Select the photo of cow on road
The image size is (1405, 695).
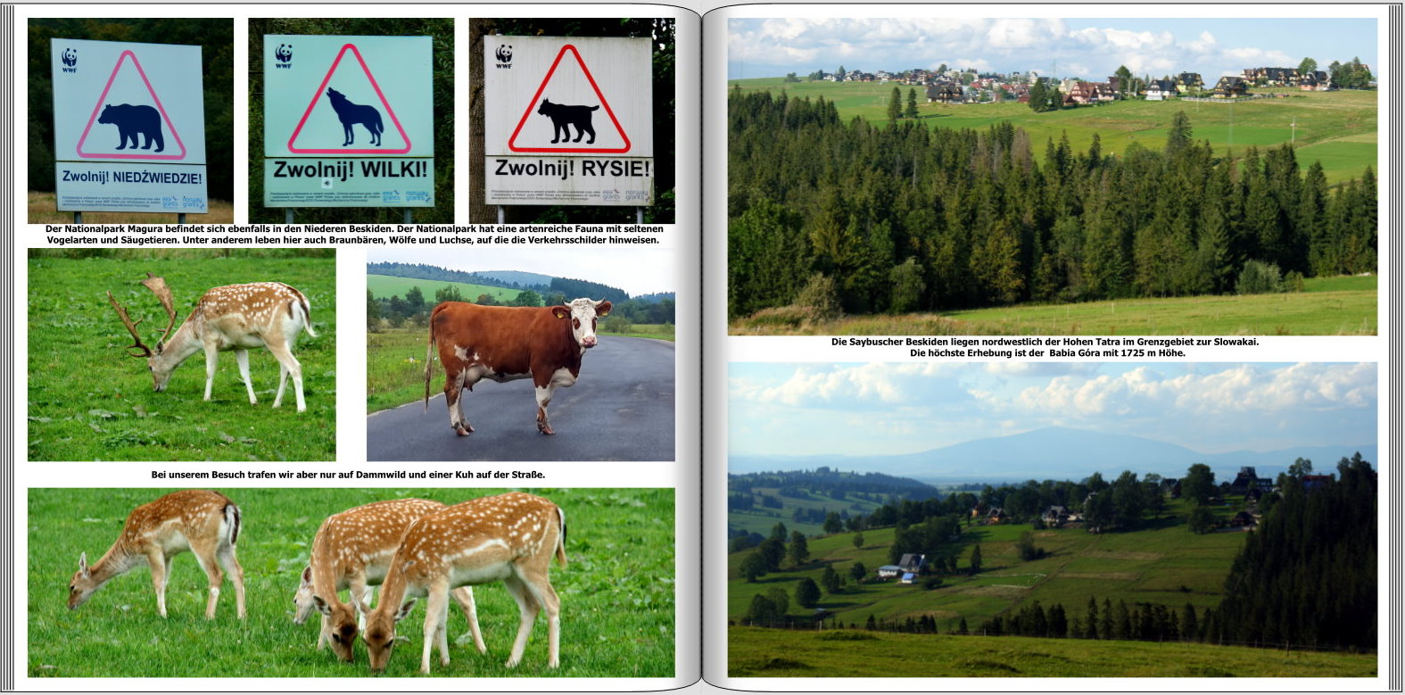(x=520, y=354)
